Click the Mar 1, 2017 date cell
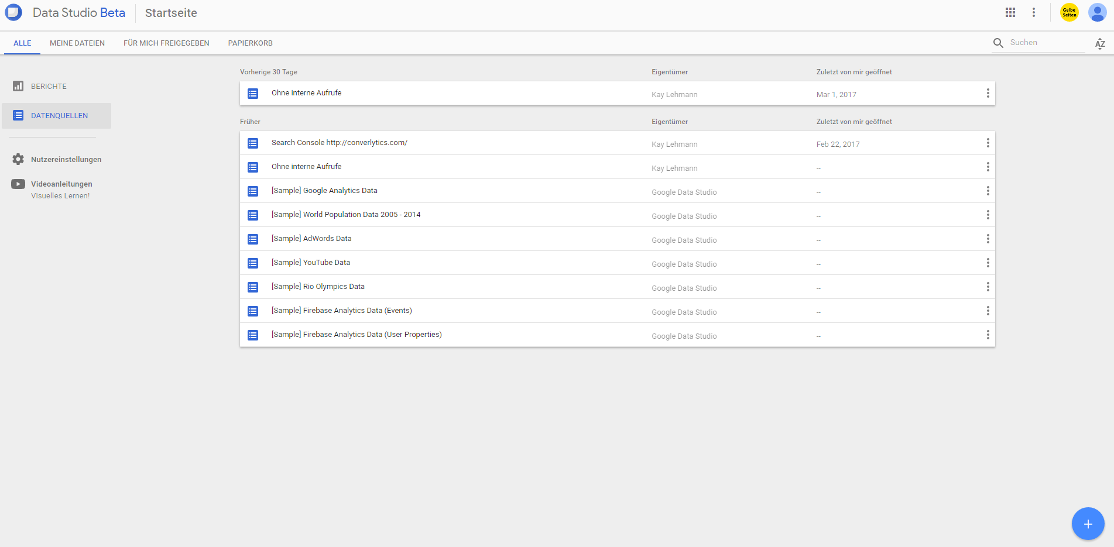Screen dimensions: 1114x547 836,95
